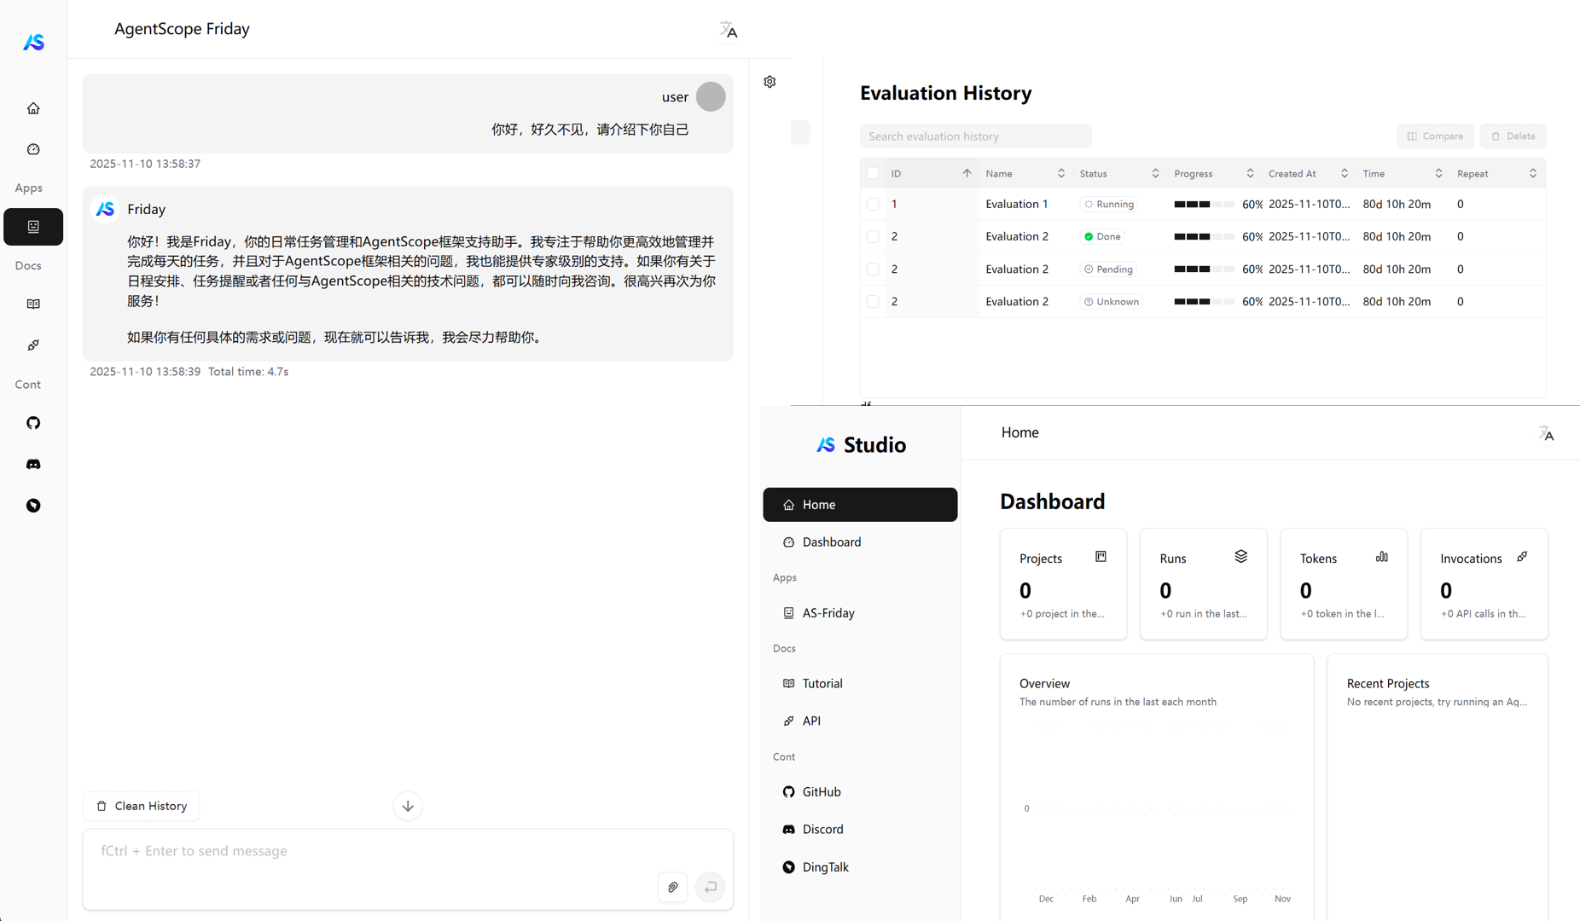Open Home from the collapsed sidebar icon
The image size is (1580, 921).
(x=33, y=108)
